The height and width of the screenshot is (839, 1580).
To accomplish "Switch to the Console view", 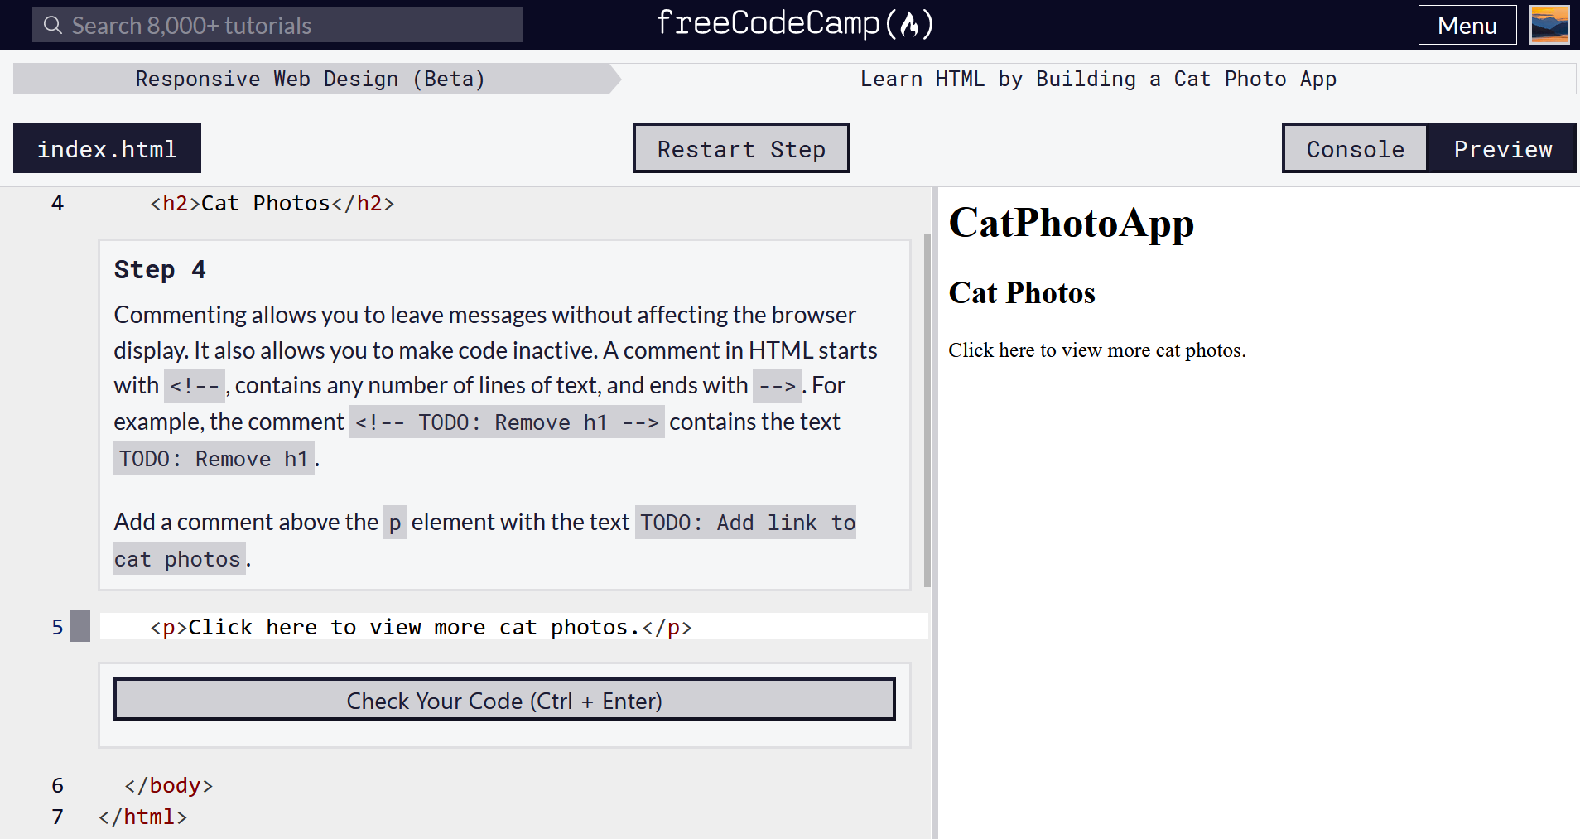I will [x=1354, y=148].
